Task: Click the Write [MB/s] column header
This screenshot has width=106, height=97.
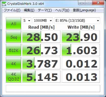Action: (x=81, y=27)
